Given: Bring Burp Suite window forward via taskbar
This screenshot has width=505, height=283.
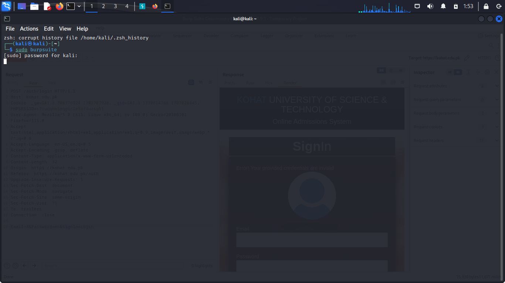Looking at the screenshot, I should (142, 6).
